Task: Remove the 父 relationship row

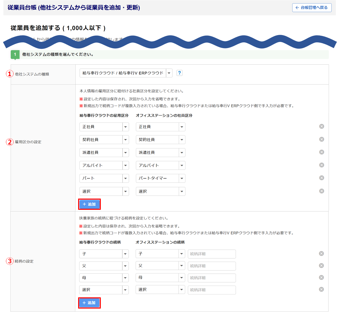Action: tap(321, 265)
